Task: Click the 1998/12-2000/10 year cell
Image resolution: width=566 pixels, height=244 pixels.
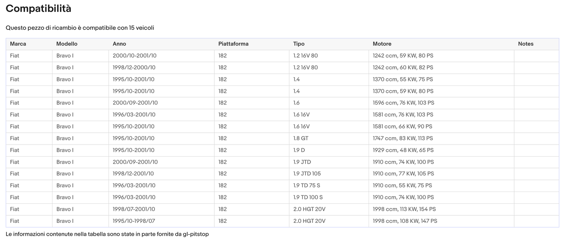Action: (134, 67)
